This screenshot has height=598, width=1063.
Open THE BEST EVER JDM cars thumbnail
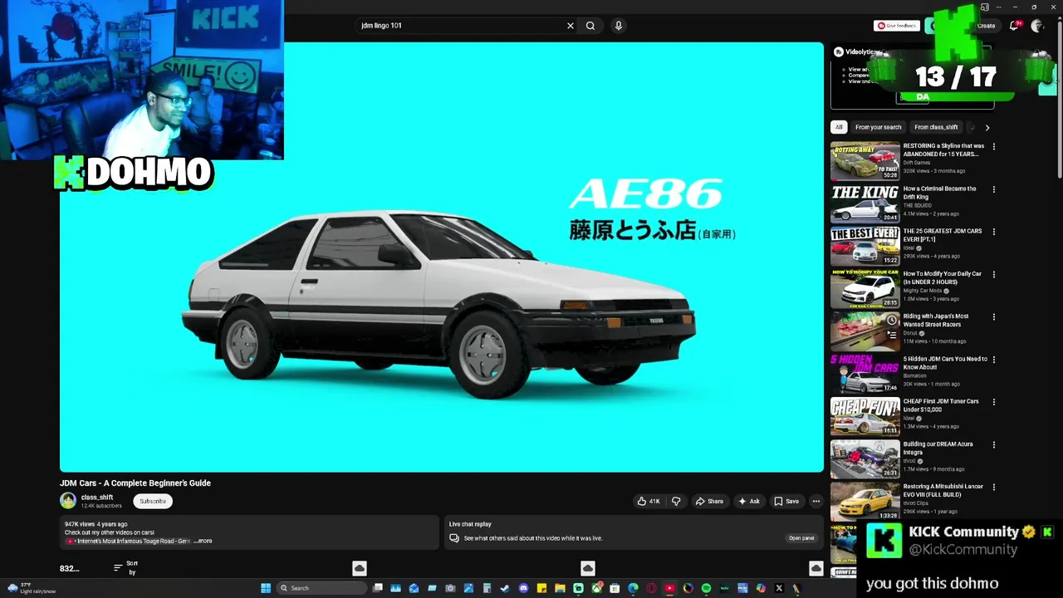pyautogui.click(x=865, y=246)
